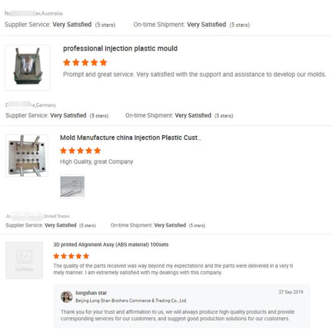The height and width of the screenshot is (332, 332).
Task: Click the longshan star reply username
Action: 91,293
